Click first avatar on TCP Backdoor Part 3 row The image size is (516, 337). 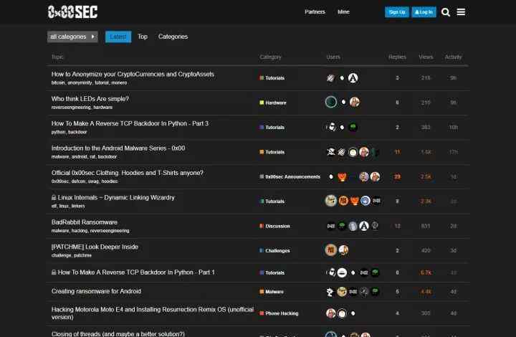pyautogui.click(x=331, y=127)
